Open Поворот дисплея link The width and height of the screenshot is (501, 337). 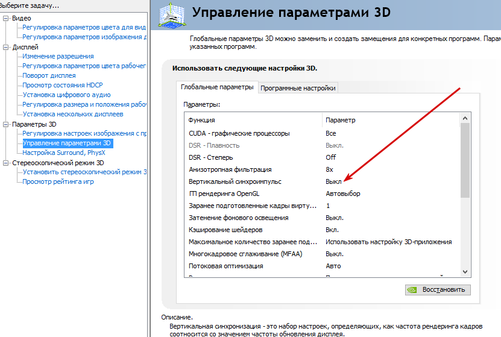tap(49, 76)
